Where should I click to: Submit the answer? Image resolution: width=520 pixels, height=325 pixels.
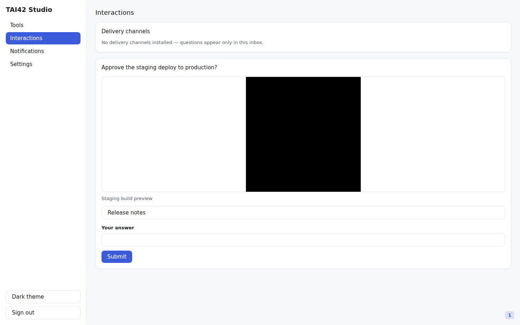(117, 257)
